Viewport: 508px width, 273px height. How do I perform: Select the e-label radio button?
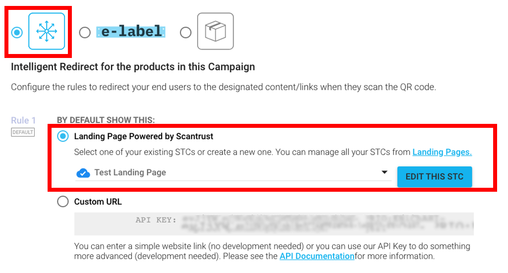[85, 32]
